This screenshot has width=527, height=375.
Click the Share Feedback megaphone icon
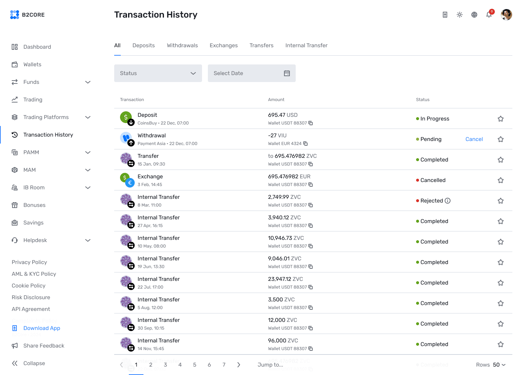coord(15,346)
